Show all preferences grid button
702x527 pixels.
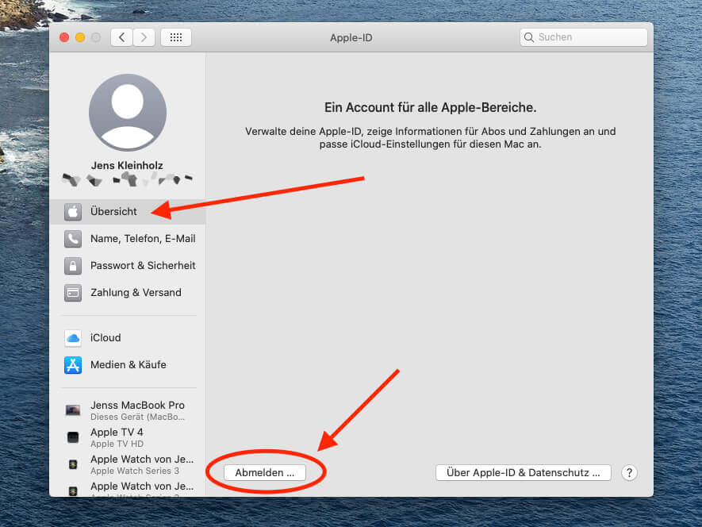pyautogui.click(x=176, y=37)
